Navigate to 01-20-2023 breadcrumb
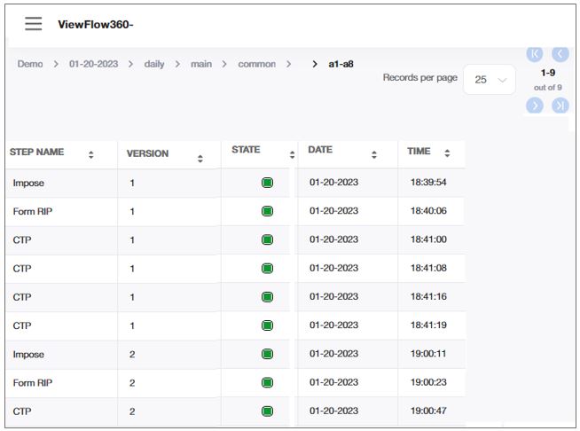Viewport: 580px width, 431px height. (x=94, y=65)
